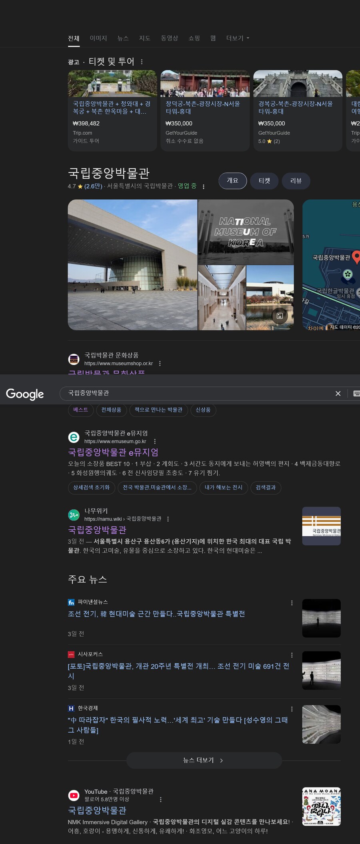The height and width of the screenshot is (844, 360).
Task: Expand the 더보기 dropdown
Action: pos(238,38)
